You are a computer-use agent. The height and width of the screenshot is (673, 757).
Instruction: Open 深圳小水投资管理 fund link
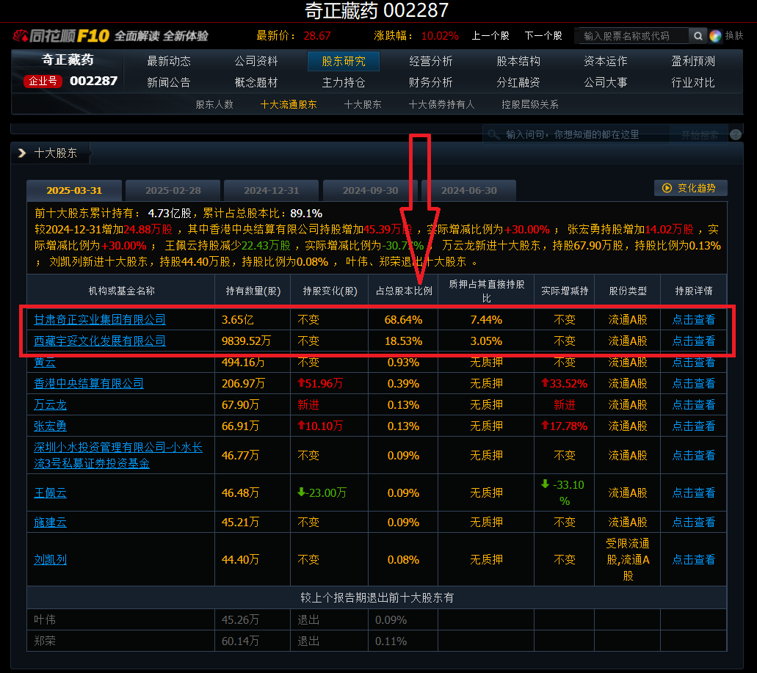[x=118, y=456]
